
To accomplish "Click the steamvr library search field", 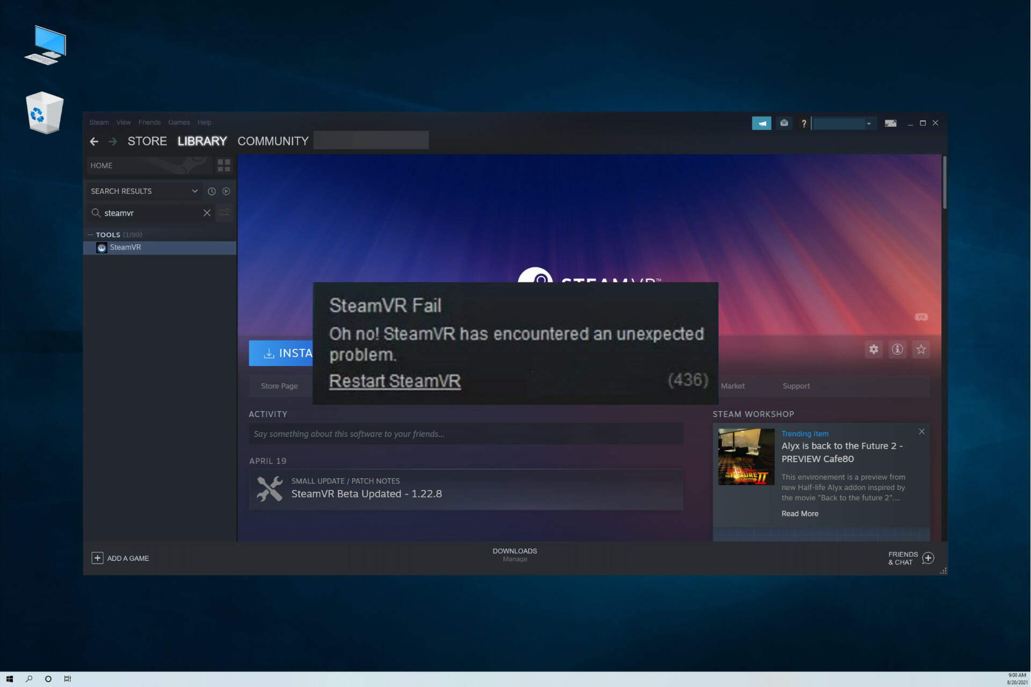I will (x=150, y=213).
